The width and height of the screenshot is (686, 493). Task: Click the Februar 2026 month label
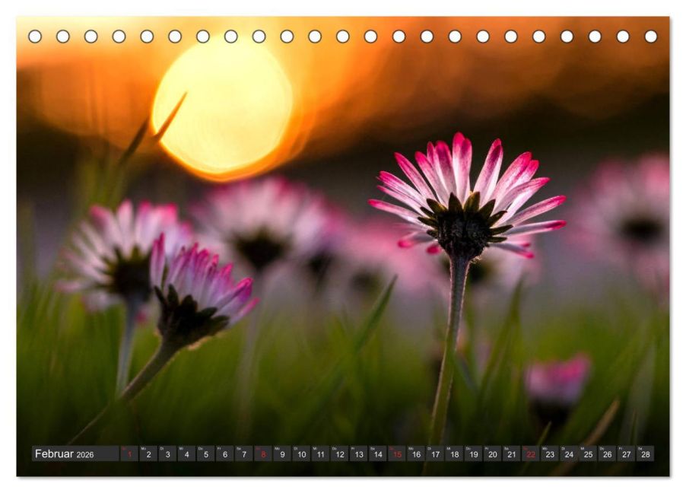[x=65, y=454]
